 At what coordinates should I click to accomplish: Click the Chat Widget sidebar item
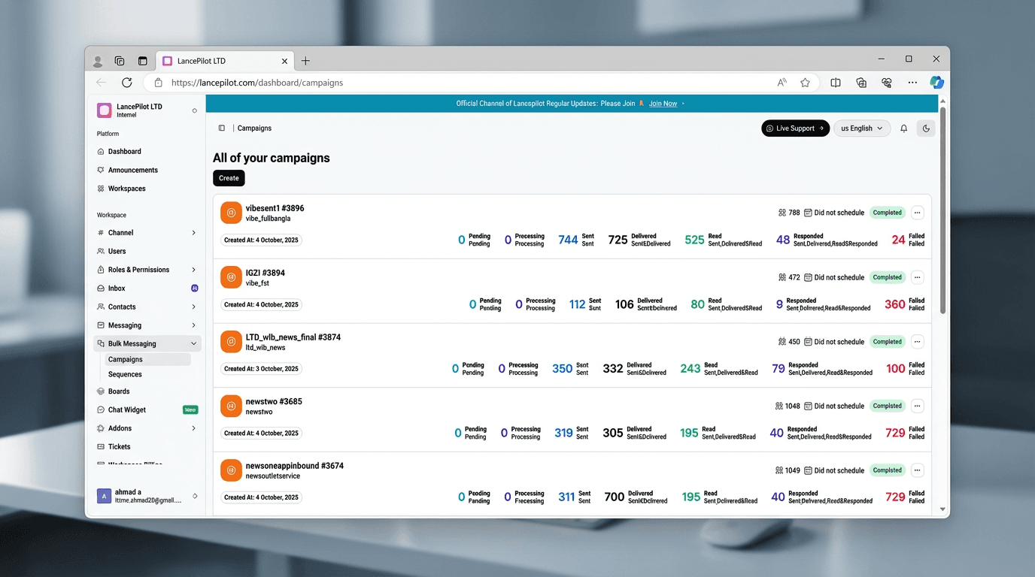(x=126, y=410)
